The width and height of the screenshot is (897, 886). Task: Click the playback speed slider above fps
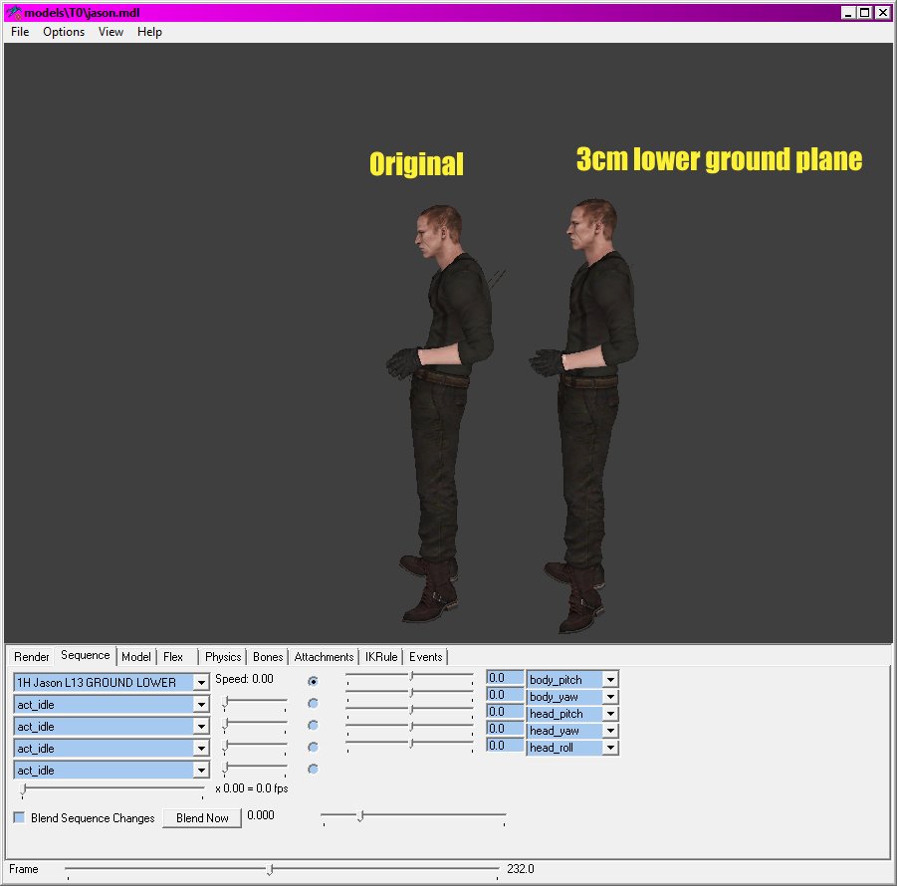pos(112,789)
